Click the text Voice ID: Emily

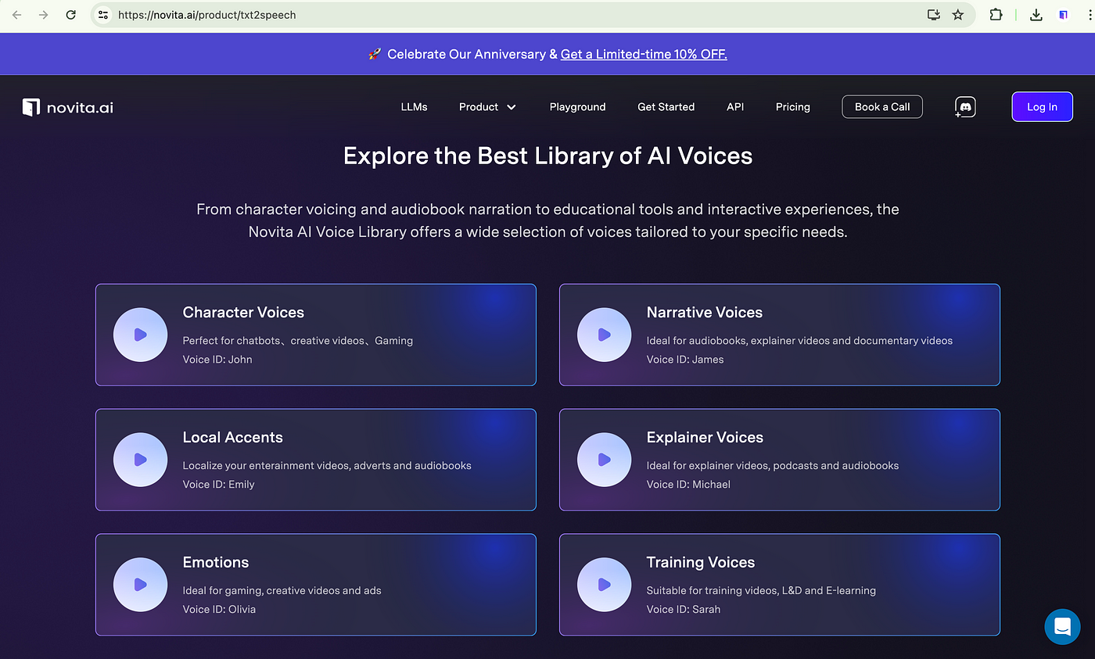218,485
